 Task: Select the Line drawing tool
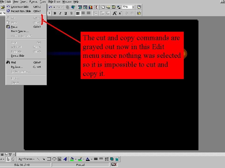click(38, 159)
